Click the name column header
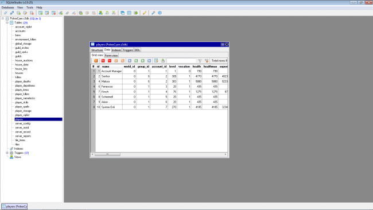 click(111, 67)
